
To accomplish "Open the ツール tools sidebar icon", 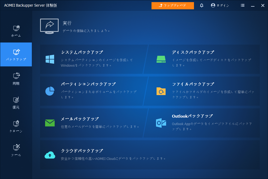I will 16,147.
